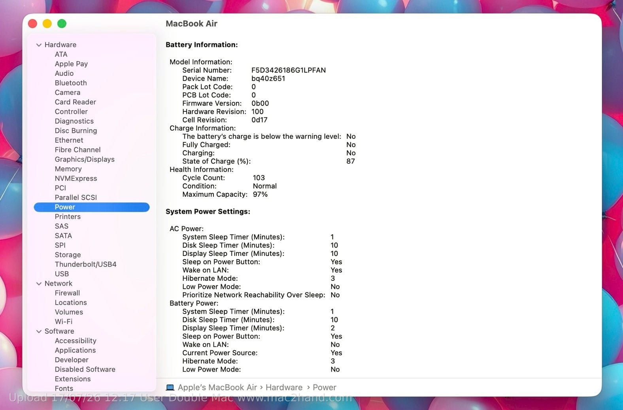This screenshot has height=410, width=623.
Task: Open Thunderbolt/USB4 details
Action: pyautogui.click(x=86, y=264)
